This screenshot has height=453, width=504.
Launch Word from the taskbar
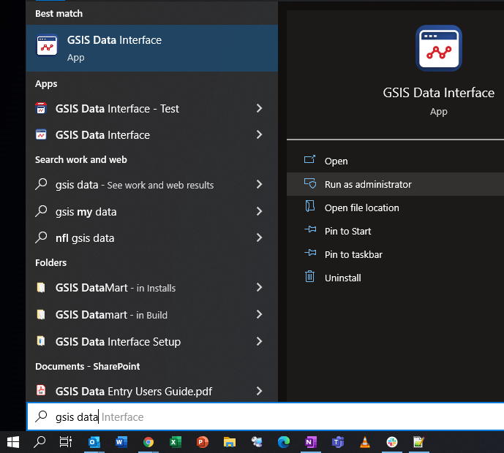121,442
